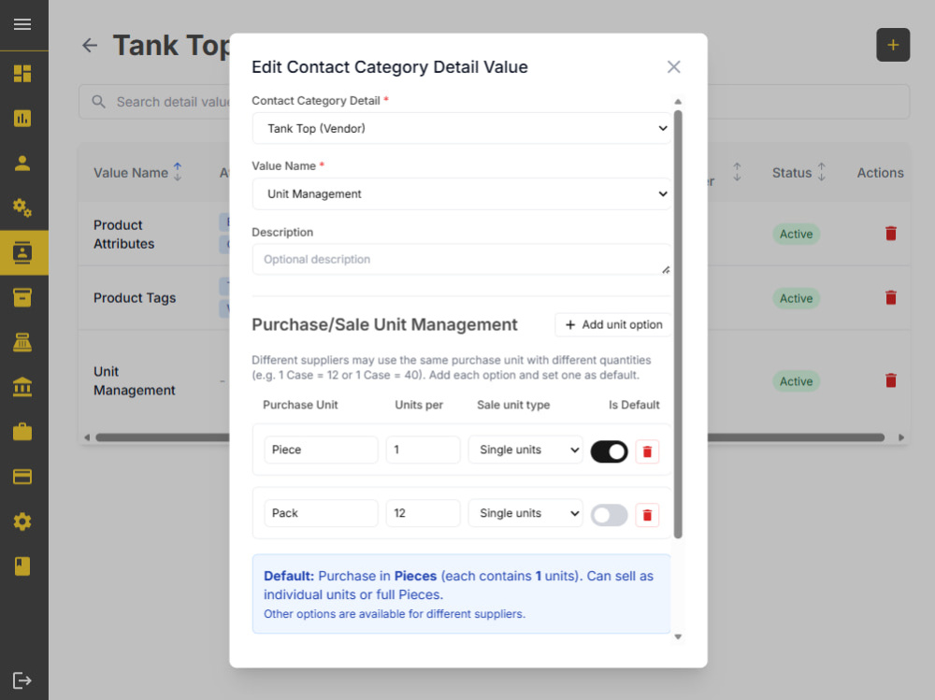The width and height of the screenshot is (935, 700).
Task: Change sale unit type for Pack
Action: click(x=525, y=513)
